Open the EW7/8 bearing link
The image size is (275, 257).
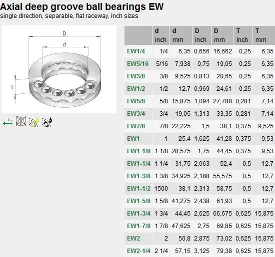click(136, 126)
